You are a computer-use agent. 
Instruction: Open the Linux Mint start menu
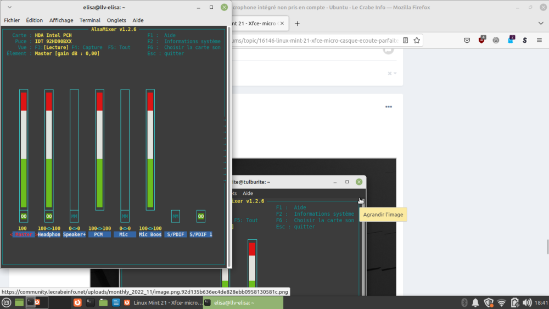click(7, 302)
